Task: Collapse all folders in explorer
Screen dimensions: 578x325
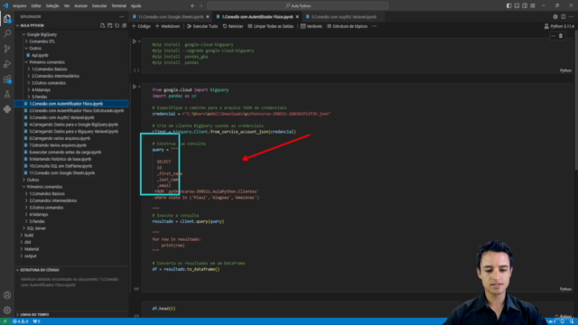Action: pyautogui.click(x=125, y=25)
